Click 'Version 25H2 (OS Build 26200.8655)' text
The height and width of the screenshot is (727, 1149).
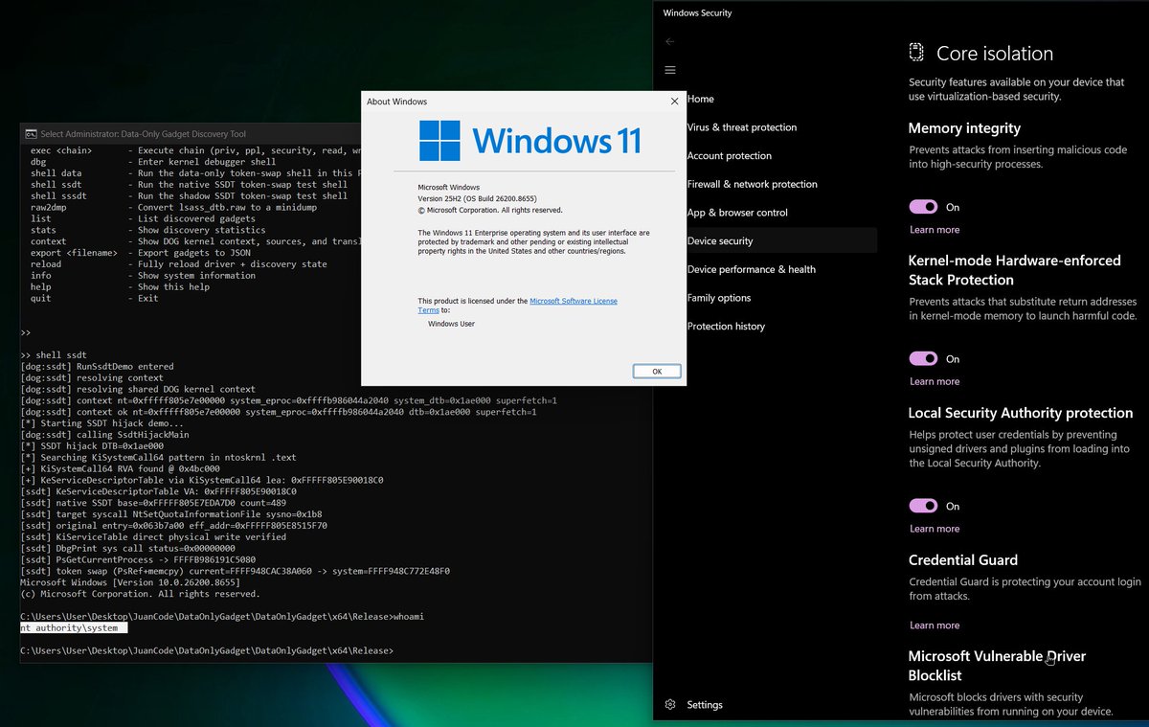pos(477,198)
